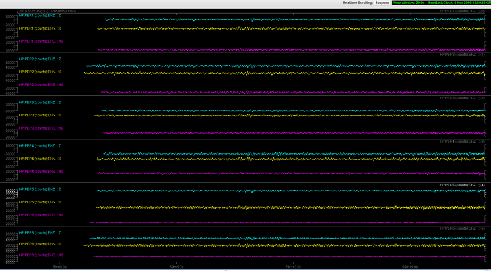Image resolution: width=491 pixels, height=271 pixels.
Task: Activate the HP:PER1 panel header (0)
Action: [x=462, y=11]
